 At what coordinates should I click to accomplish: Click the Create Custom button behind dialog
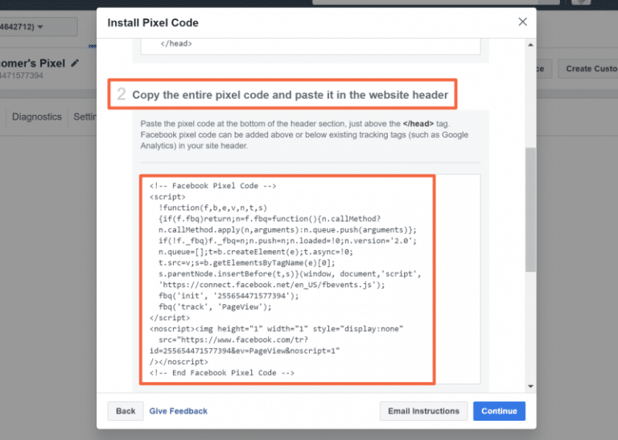(588, 68)
